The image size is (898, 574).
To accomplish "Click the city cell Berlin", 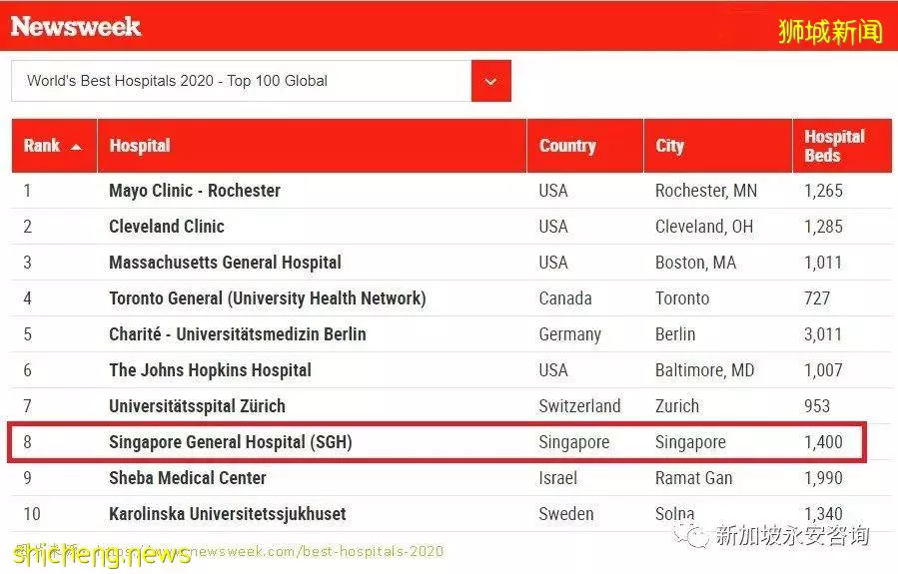I will [675, 334].
